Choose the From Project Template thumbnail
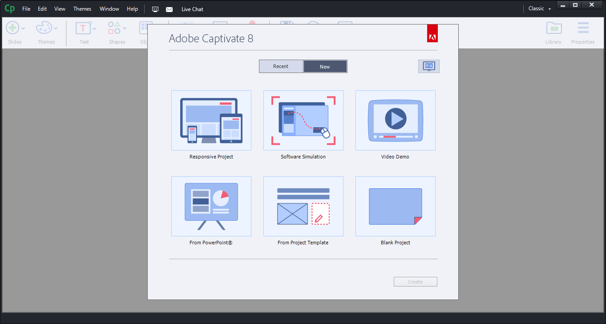Viewport: 606px width, 324px height. tap(303, 206)
